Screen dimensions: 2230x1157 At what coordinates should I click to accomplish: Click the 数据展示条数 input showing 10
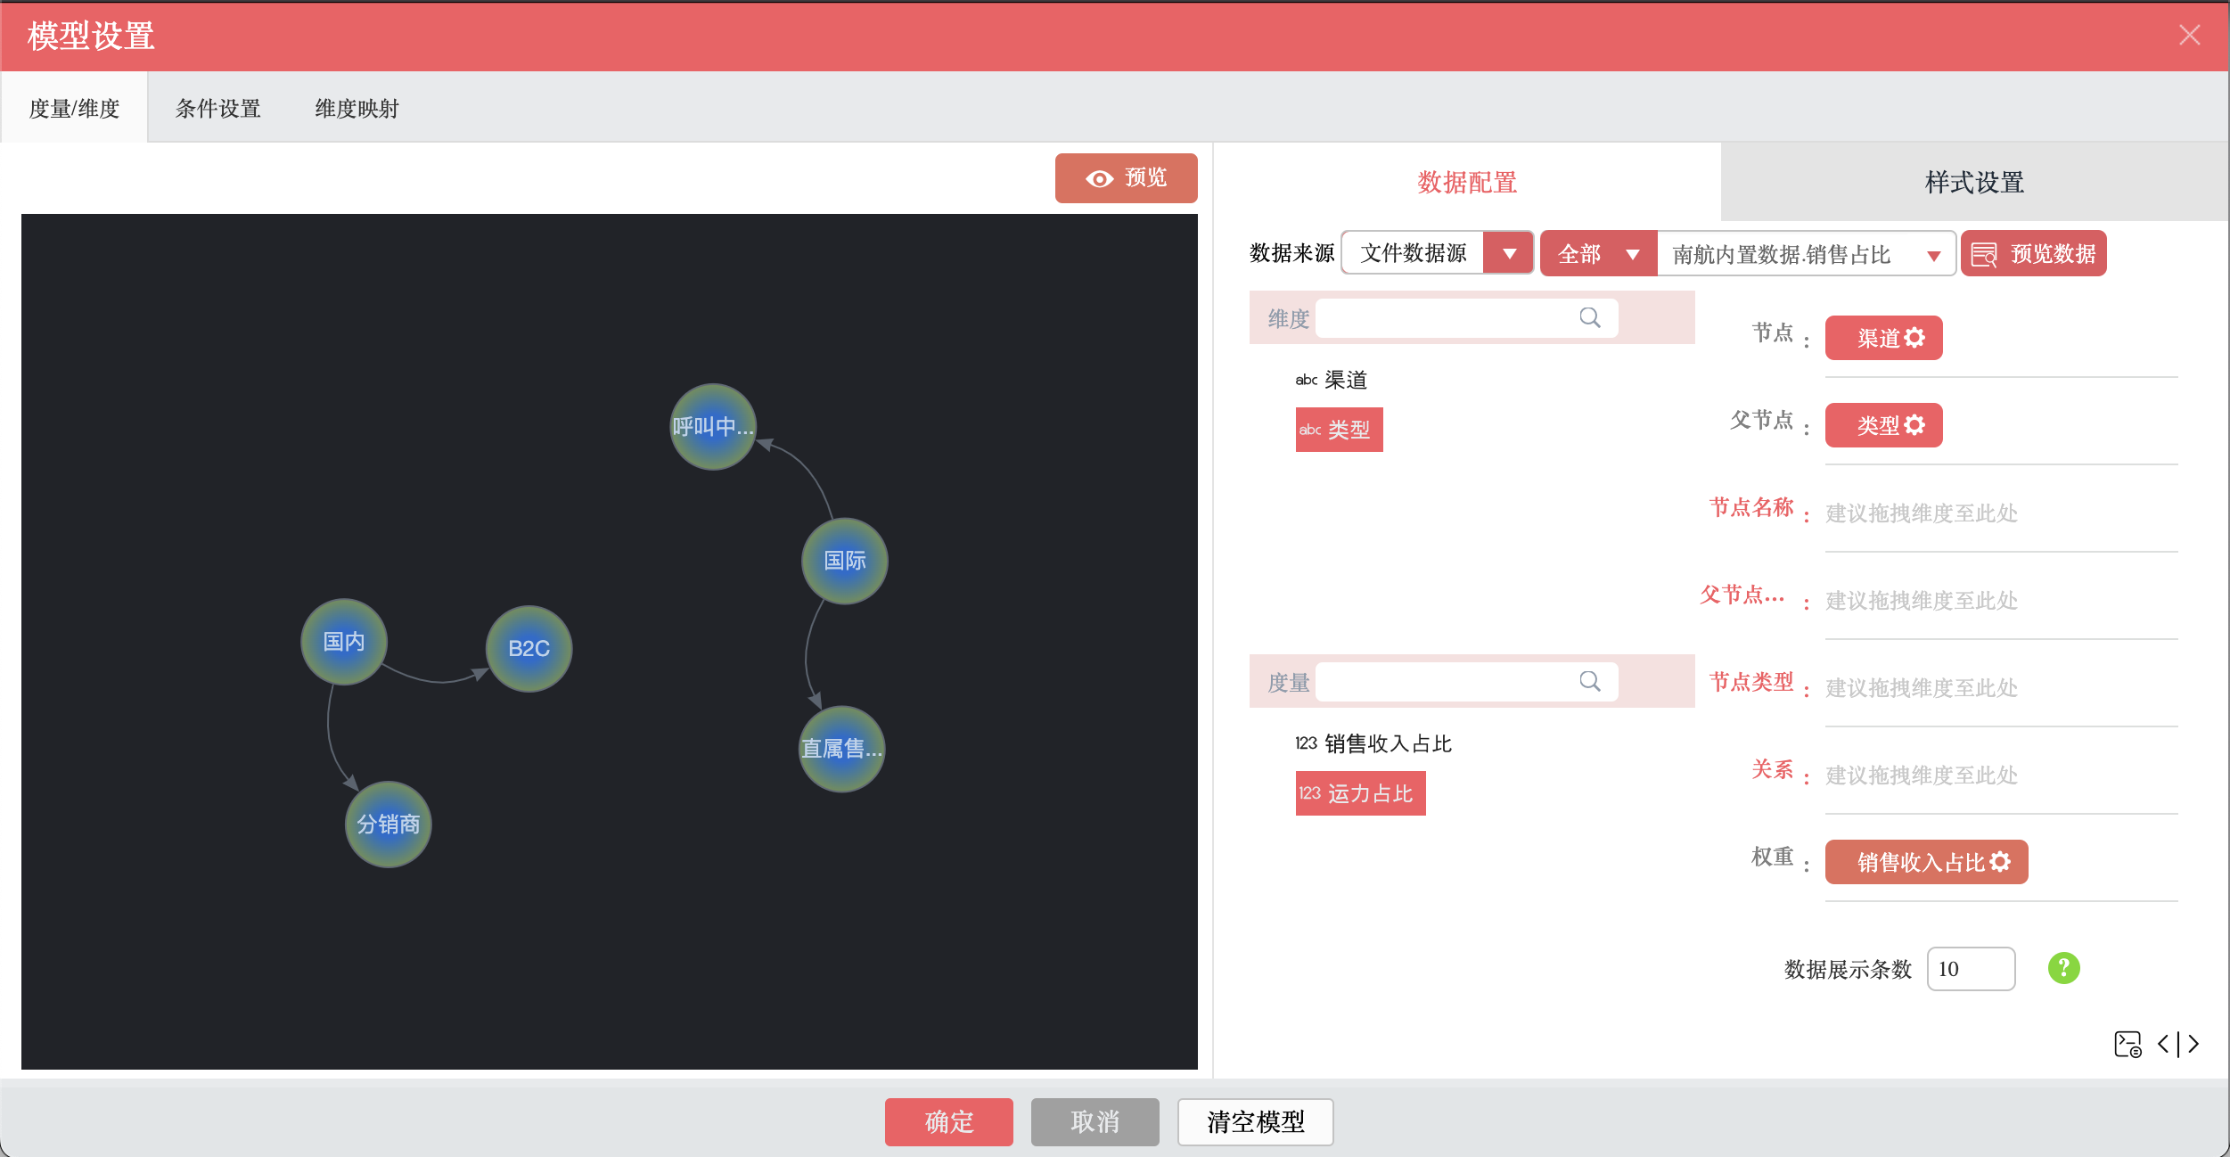pos(1971,969)
